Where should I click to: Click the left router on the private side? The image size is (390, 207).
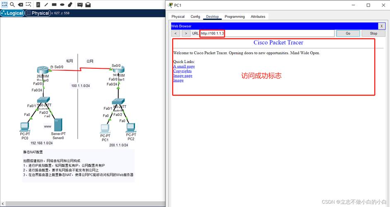[43, 70]
